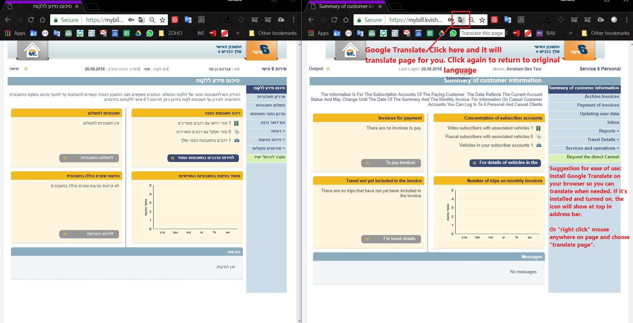The width and height of the screenshot is (633, 323).
Task: Open 'ארכיון חשבוניות' in the left page sidebar
Action: [266, 97]
